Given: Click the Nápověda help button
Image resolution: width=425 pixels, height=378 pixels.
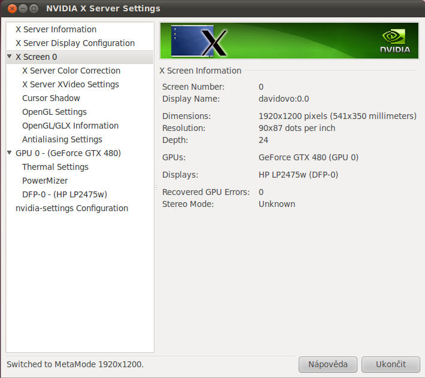Looking at the screenshot, I should [328, 364].
